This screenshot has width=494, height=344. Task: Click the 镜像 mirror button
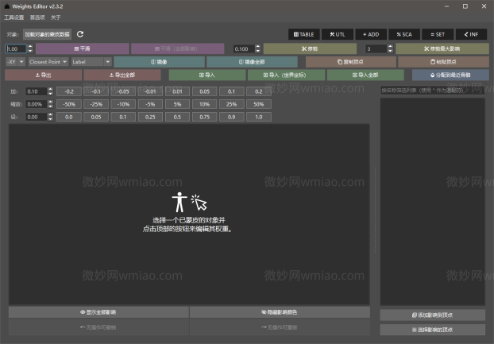159,62
